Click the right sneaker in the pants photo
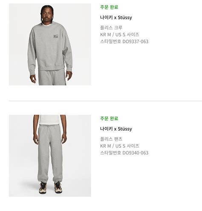Image resolution: width=202 pixels, height=211 pixels. coord(58,187)
